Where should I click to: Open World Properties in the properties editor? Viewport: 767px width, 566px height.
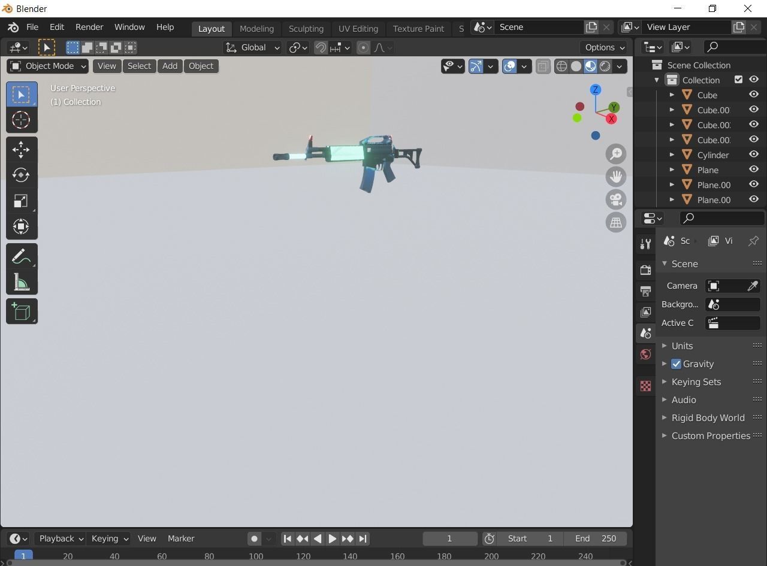click(x=645, y=354)
